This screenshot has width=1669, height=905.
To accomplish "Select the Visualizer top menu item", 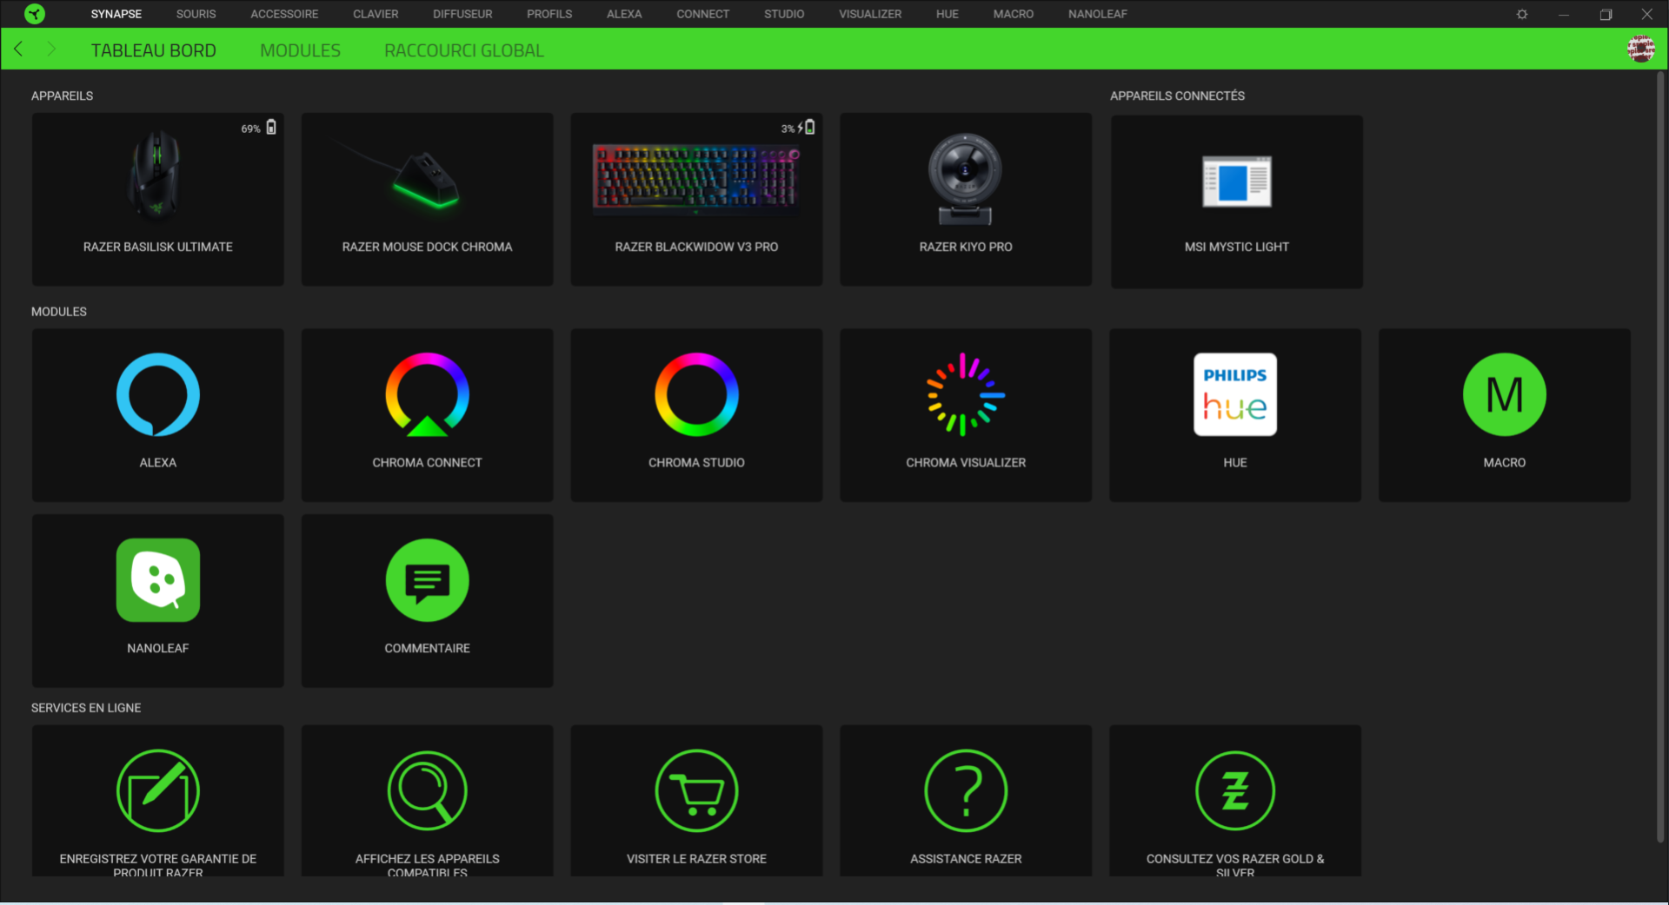I will pos(870,14).
